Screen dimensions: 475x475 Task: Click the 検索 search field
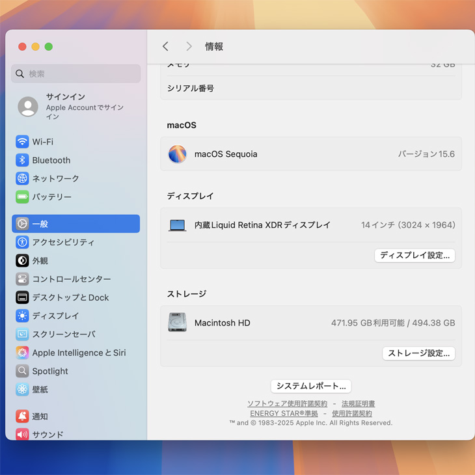pos(75,74)
